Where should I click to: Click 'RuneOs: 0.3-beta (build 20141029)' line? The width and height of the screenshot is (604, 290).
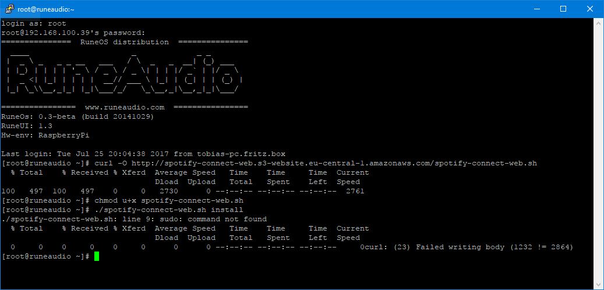tap(78, 116)
